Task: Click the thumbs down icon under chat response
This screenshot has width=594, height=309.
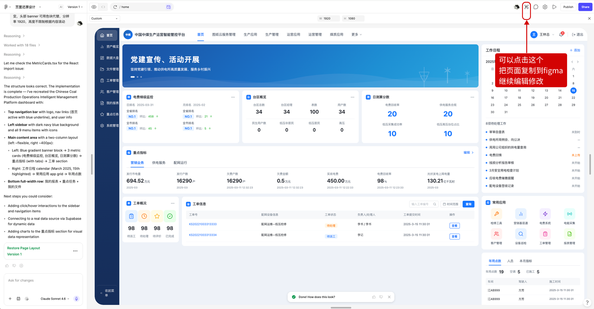Action: click(14, 266)
